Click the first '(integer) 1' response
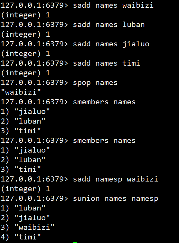 tap(25, 15)
